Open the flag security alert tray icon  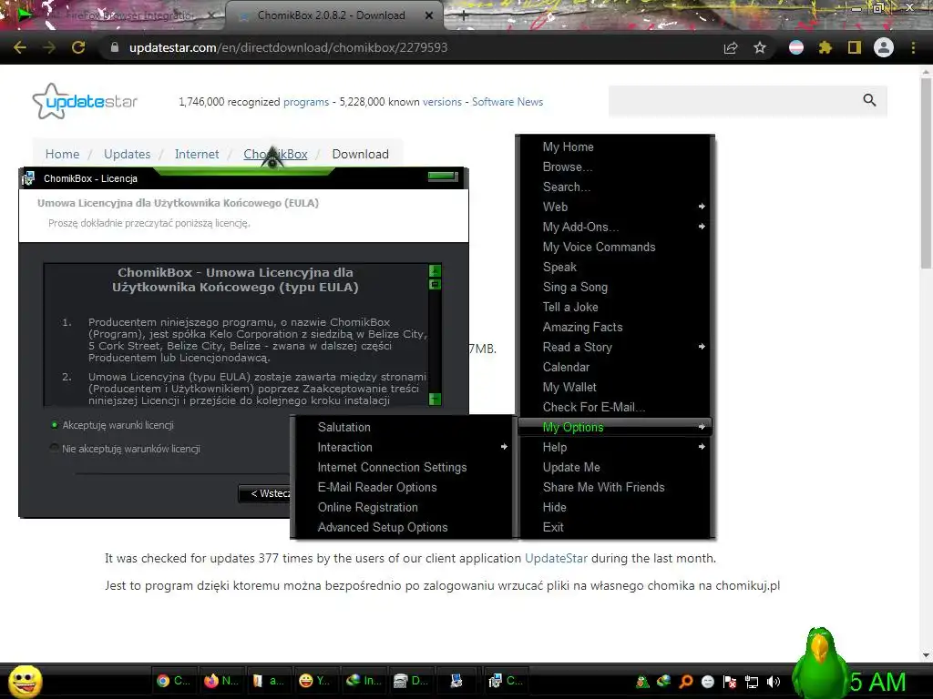[x=730, y=682]
